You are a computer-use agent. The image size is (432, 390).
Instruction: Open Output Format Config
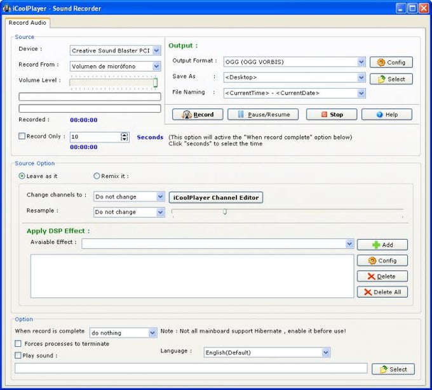tap(391, 62)
